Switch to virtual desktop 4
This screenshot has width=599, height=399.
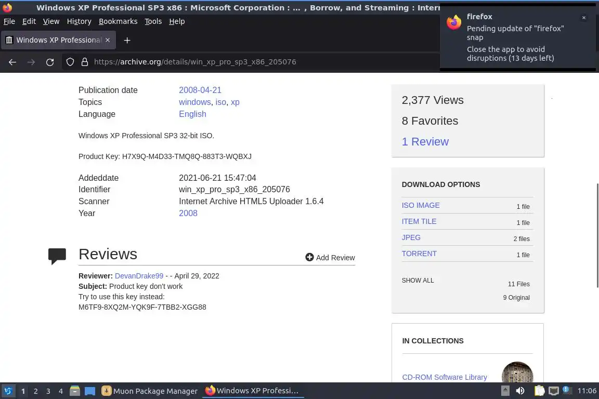(x=61, y=391)
